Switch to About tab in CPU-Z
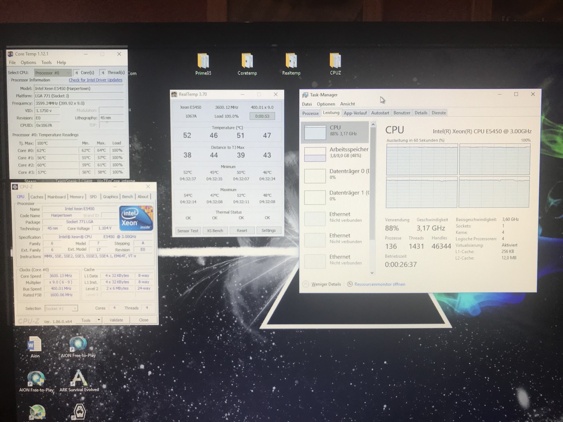This screenshot has width=563, height=422. [143, 197]
